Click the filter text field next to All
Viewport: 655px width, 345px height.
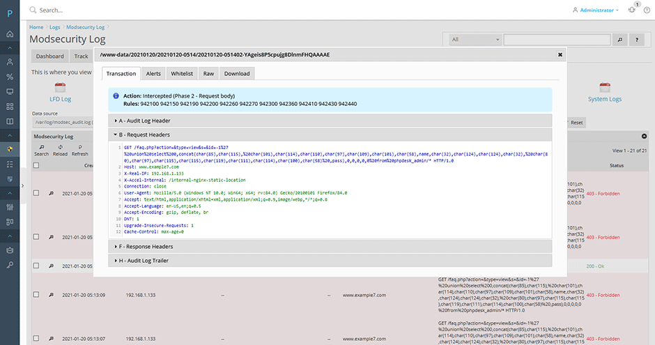coord(557,40)
